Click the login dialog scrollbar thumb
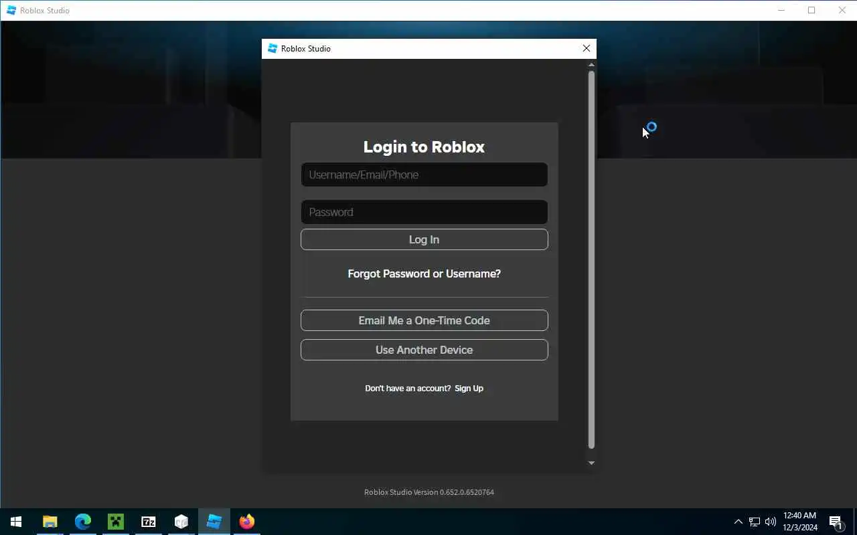 coord(591,259)
